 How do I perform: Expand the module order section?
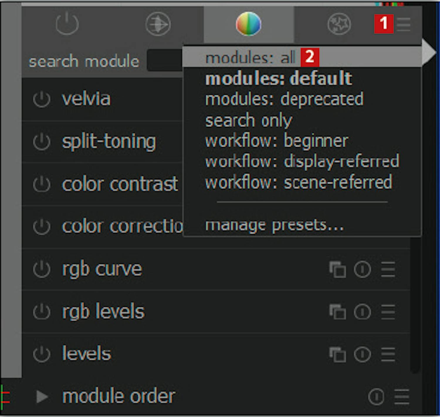[x=42, y=396]
